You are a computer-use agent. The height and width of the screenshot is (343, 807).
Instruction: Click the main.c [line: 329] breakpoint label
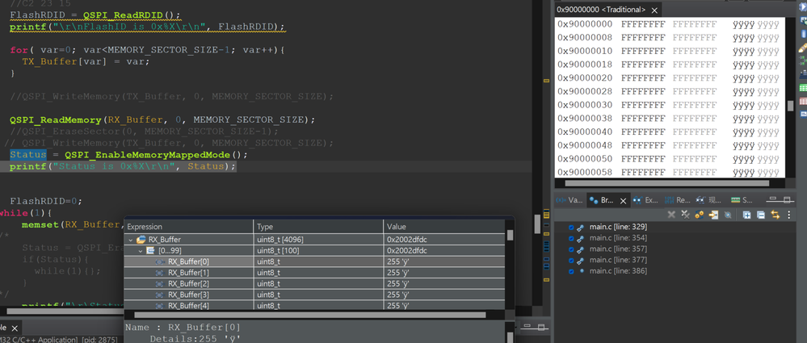click(x=618, y=227)
